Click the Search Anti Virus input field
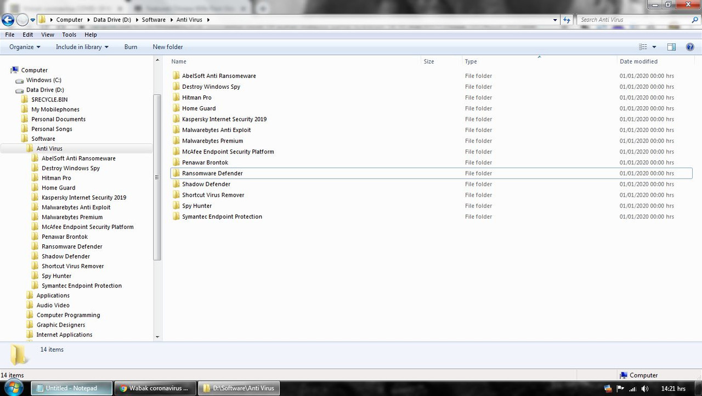 [x=633, y=20]
